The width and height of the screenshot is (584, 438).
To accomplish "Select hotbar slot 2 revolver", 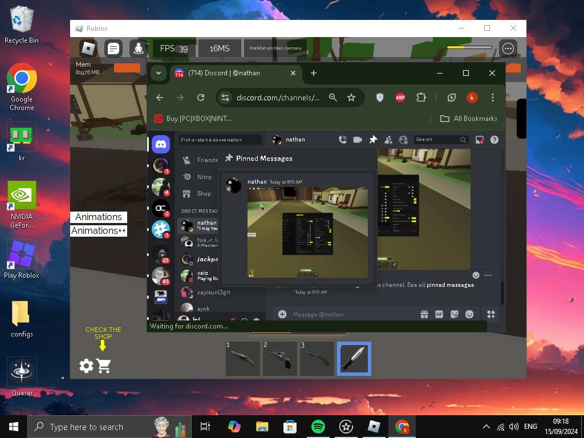I will (x=280, y=359).
